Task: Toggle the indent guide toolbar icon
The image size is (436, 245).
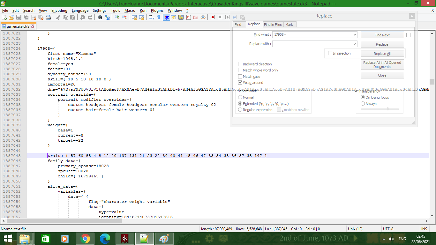Action: 166,17
